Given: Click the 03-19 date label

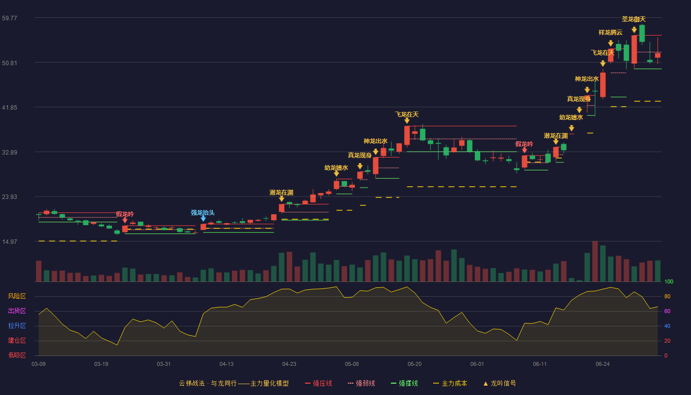Looking at the screenshot, I should [101, 364].
